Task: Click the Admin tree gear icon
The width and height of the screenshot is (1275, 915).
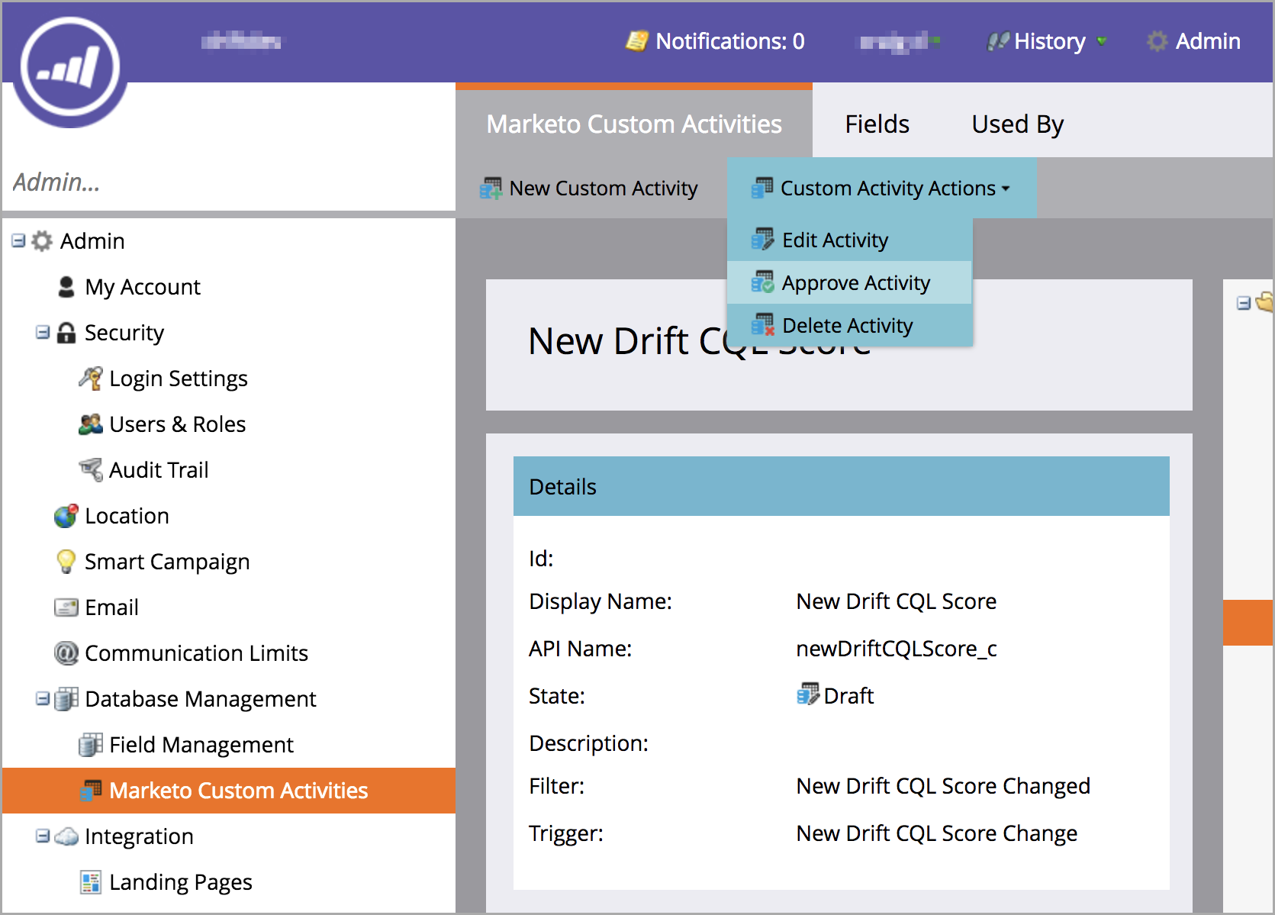Action: 42,241
